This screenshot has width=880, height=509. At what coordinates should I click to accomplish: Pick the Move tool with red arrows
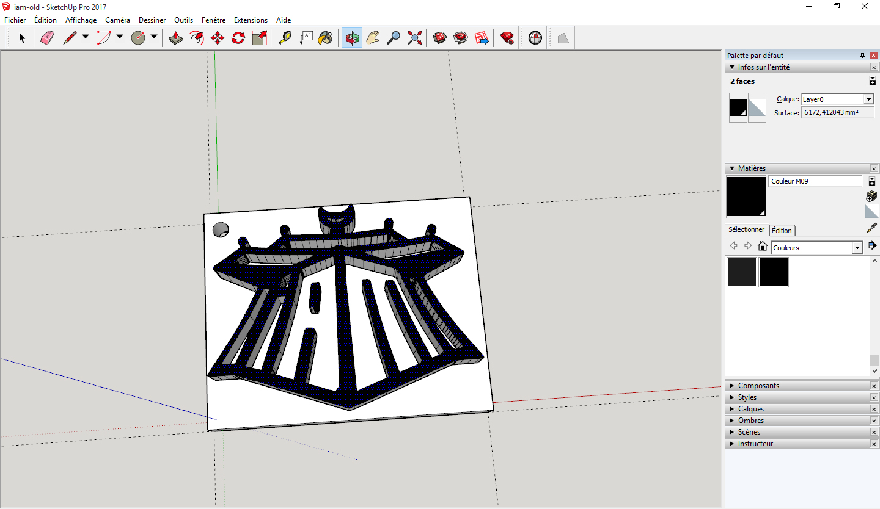tap(218, 38)
